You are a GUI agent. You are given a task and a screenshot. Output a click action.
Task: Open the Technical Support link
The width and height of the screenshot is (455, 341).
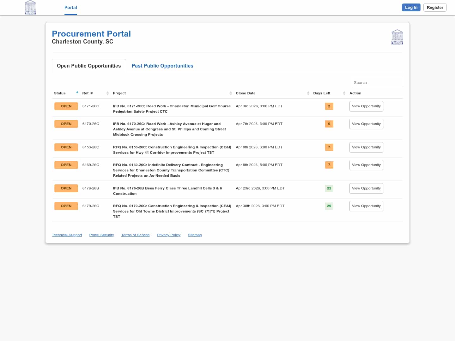(67, 235)
